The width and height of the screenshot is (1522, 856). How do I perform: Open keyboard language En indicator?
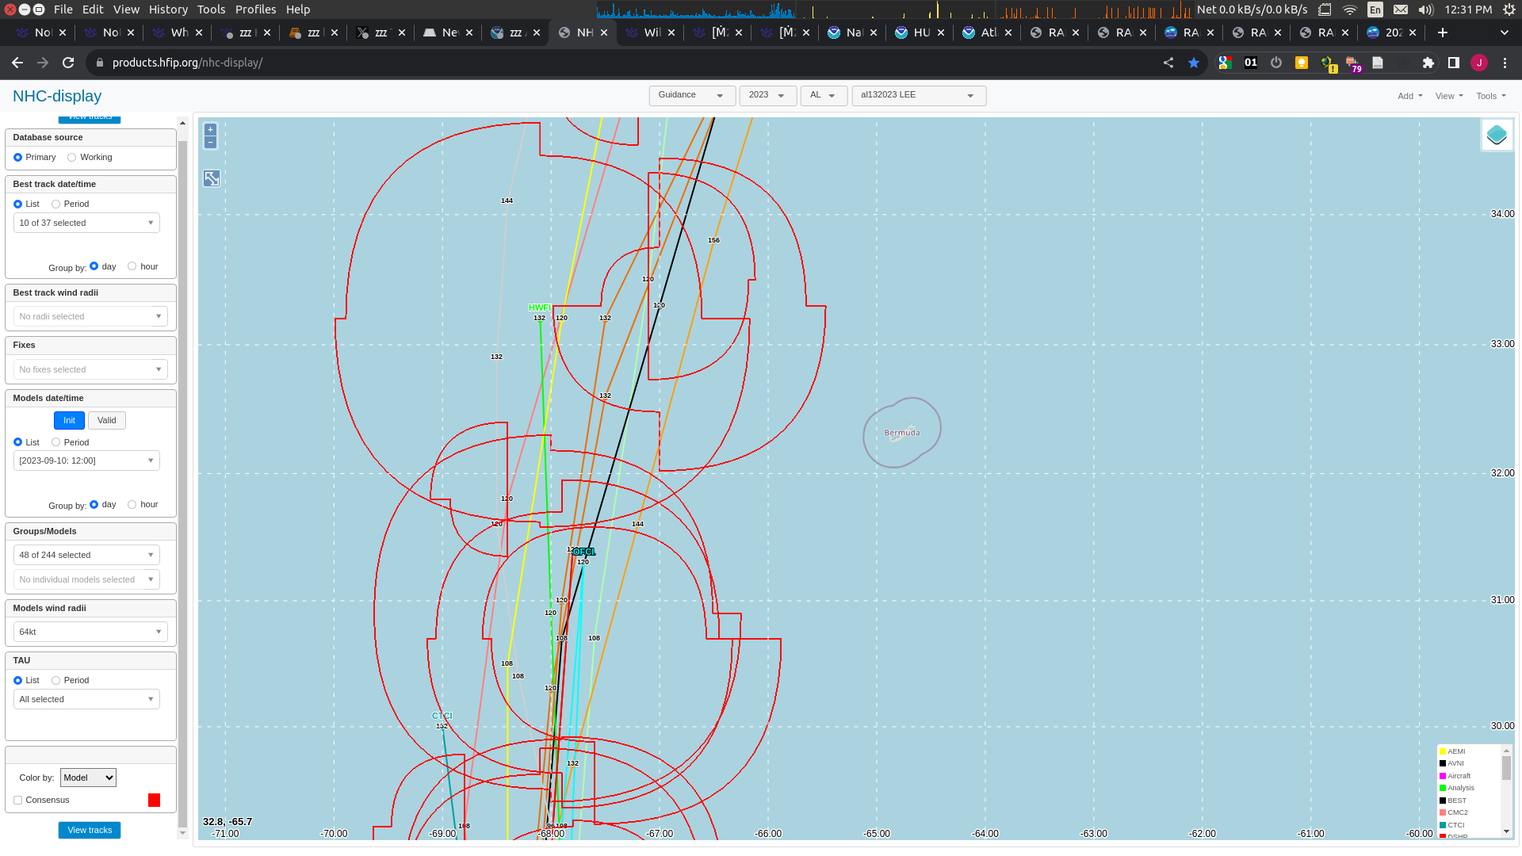[x=1375, y=10]
